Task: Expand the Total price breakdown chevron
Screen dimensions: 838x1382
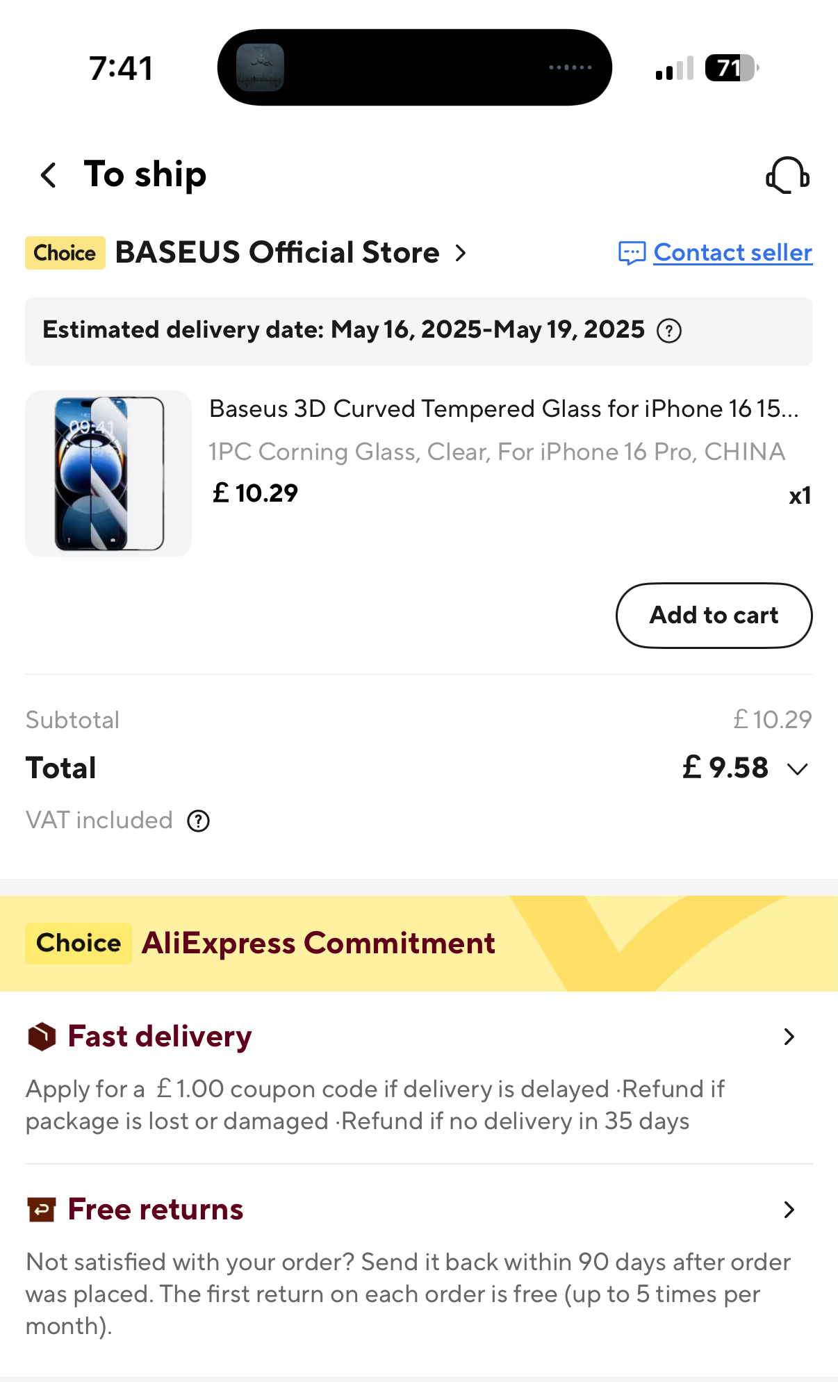Action: [798, 769]
